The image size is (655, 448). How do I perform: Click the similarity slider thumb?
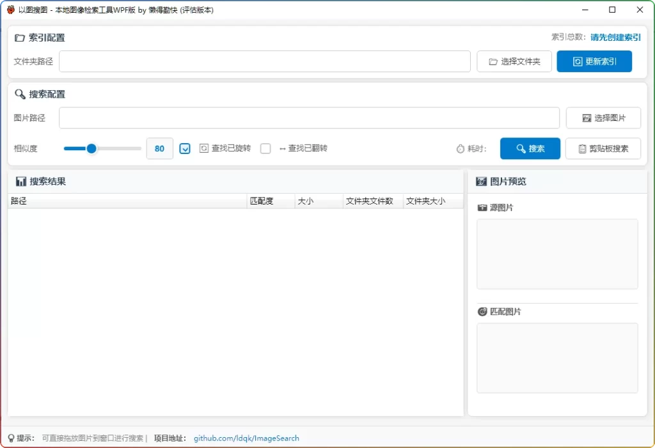91,148
